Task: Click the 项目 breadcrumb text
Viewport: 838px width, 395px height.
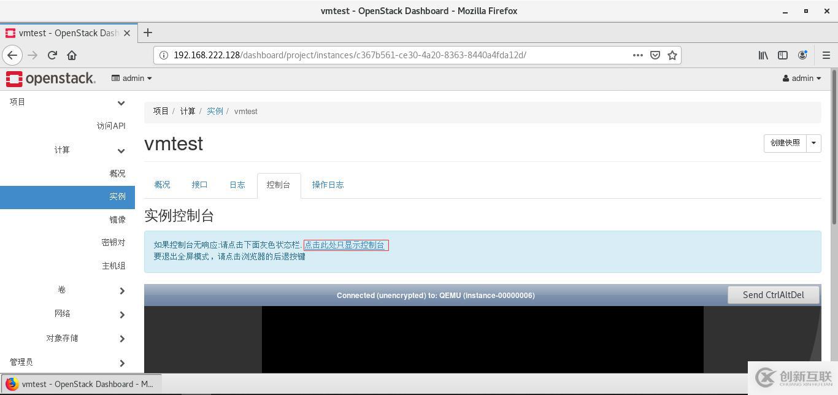Action: click(x=161, y=111)
